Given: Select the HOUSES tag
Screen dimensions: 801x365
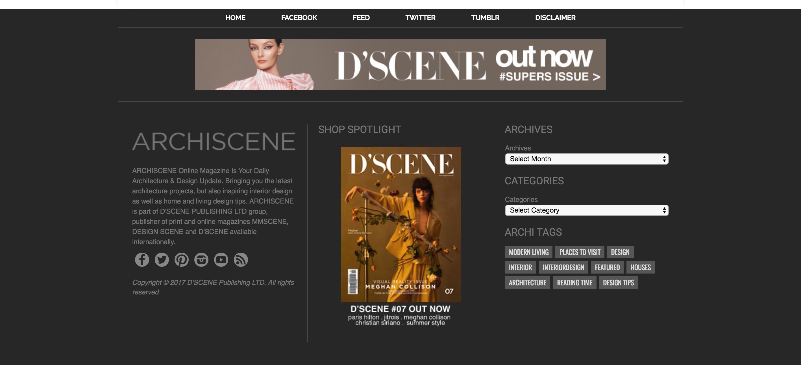Looking at the screenshot, I should (x=641, y=267).
